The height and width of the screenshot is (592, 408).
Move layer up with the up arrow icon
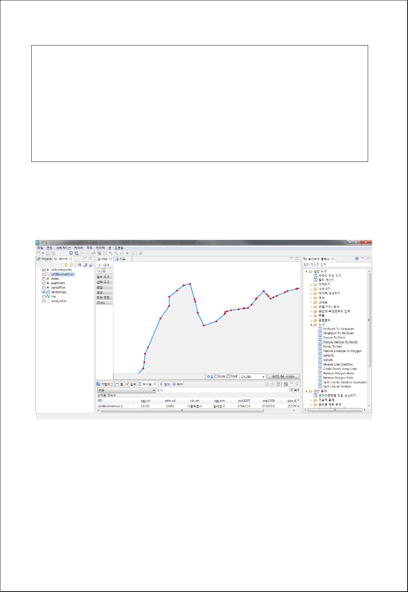coord(66,265)
